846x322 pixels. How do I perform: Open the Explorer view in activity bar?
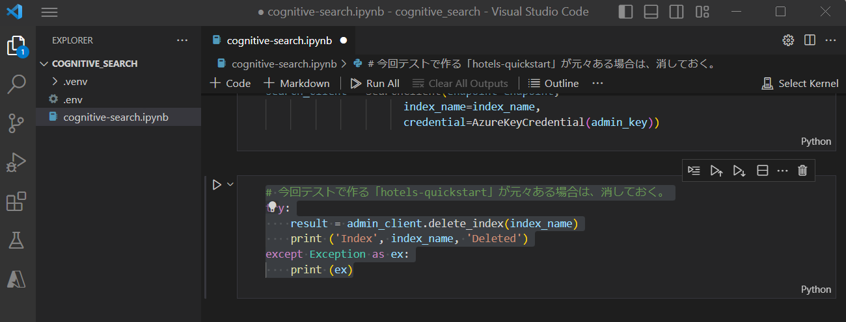click(16, 46)
